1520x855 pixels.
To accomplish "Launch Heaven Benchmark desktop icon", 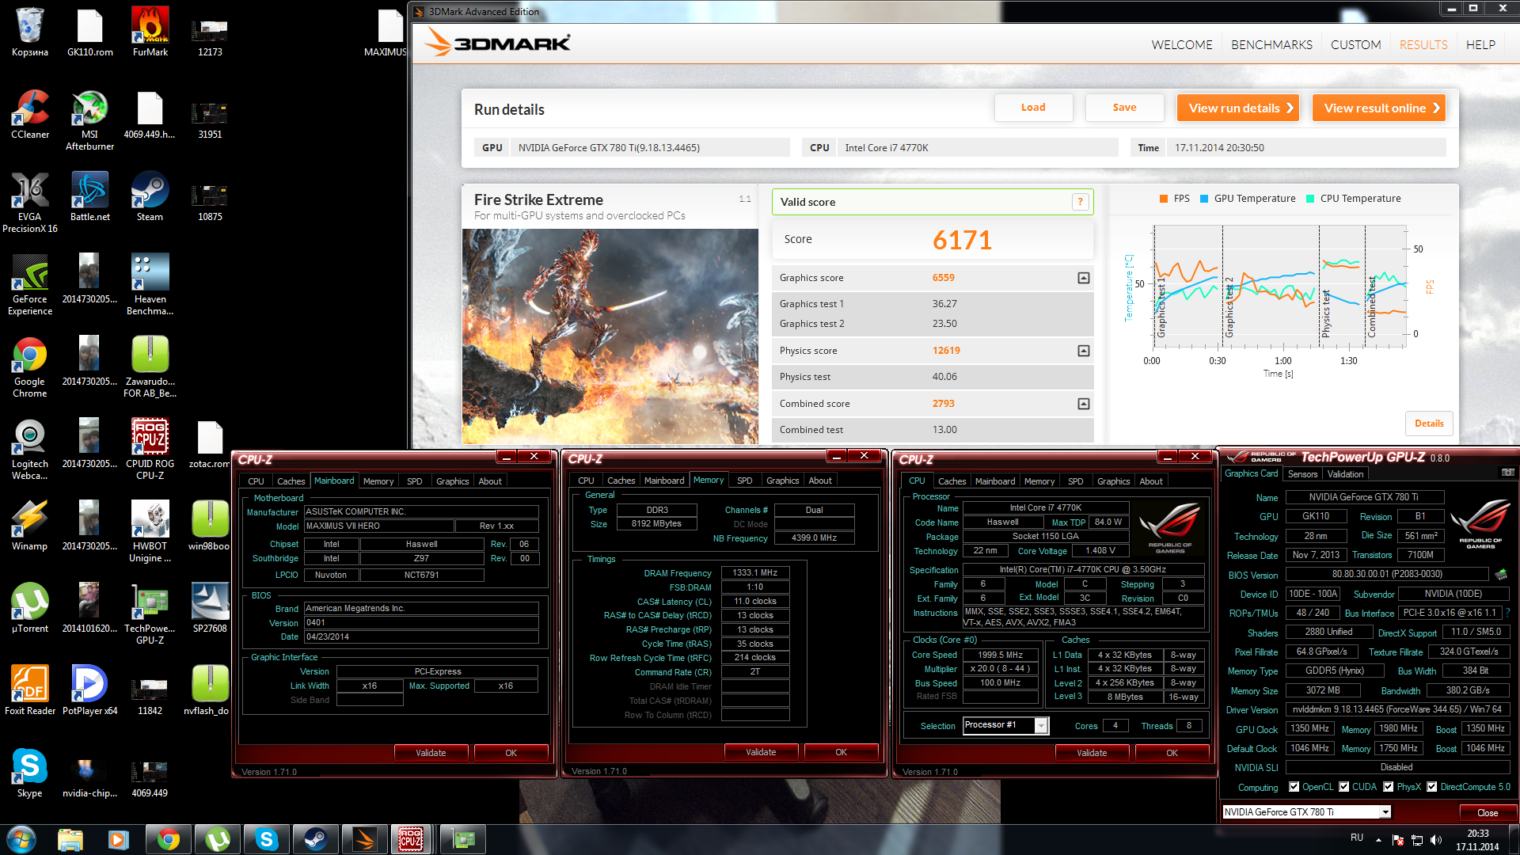I will coord(150,284).
